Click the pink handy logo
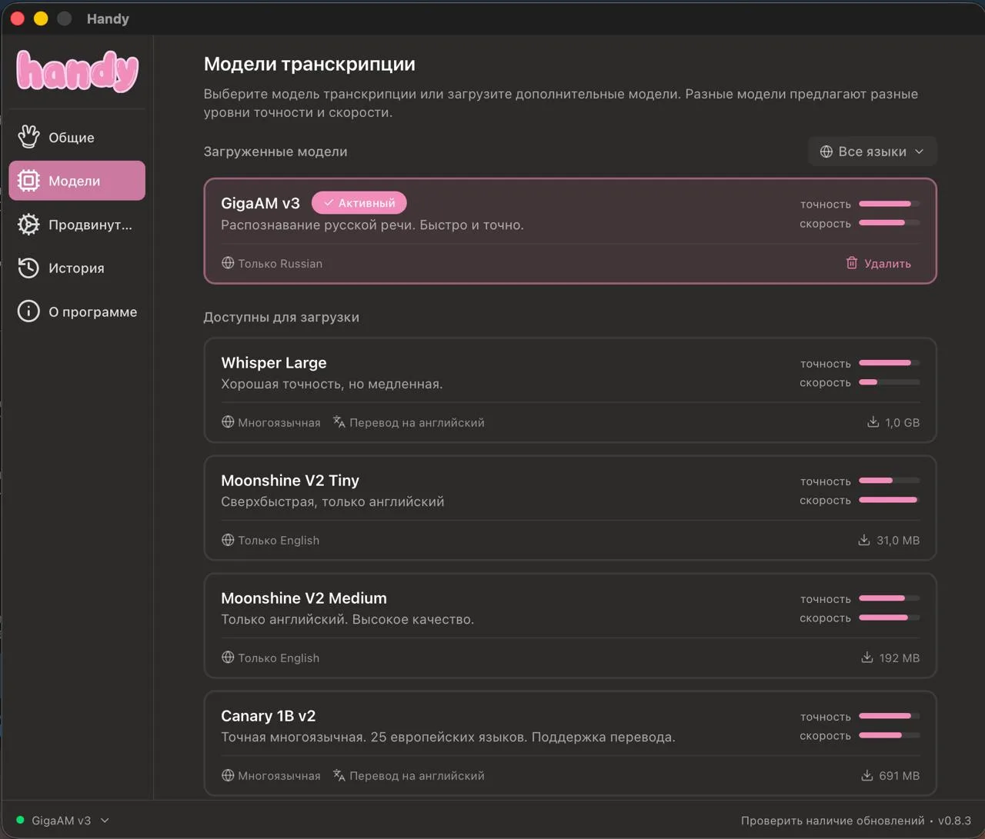The height and width of the screenshot is (839, 985). 77,71
